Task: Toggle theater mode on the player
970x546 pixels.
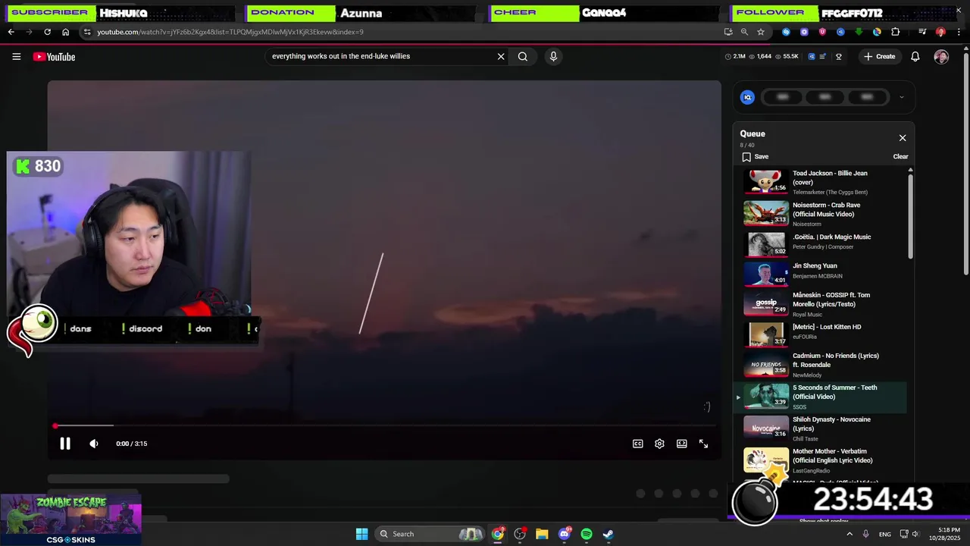Action: pyautogui.click(x=682, y=444)
